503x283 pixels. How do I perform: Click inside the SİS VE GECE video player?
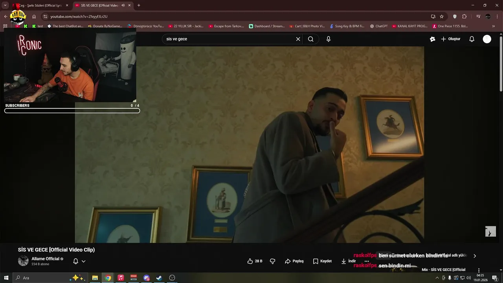(x=250, y=145)
